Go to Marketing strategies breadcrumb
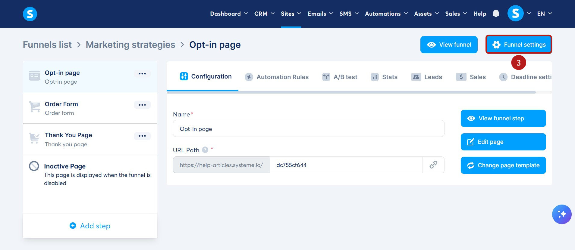Image resolution: width=575 pixels, height=250 pixels. tap(130, 45)
